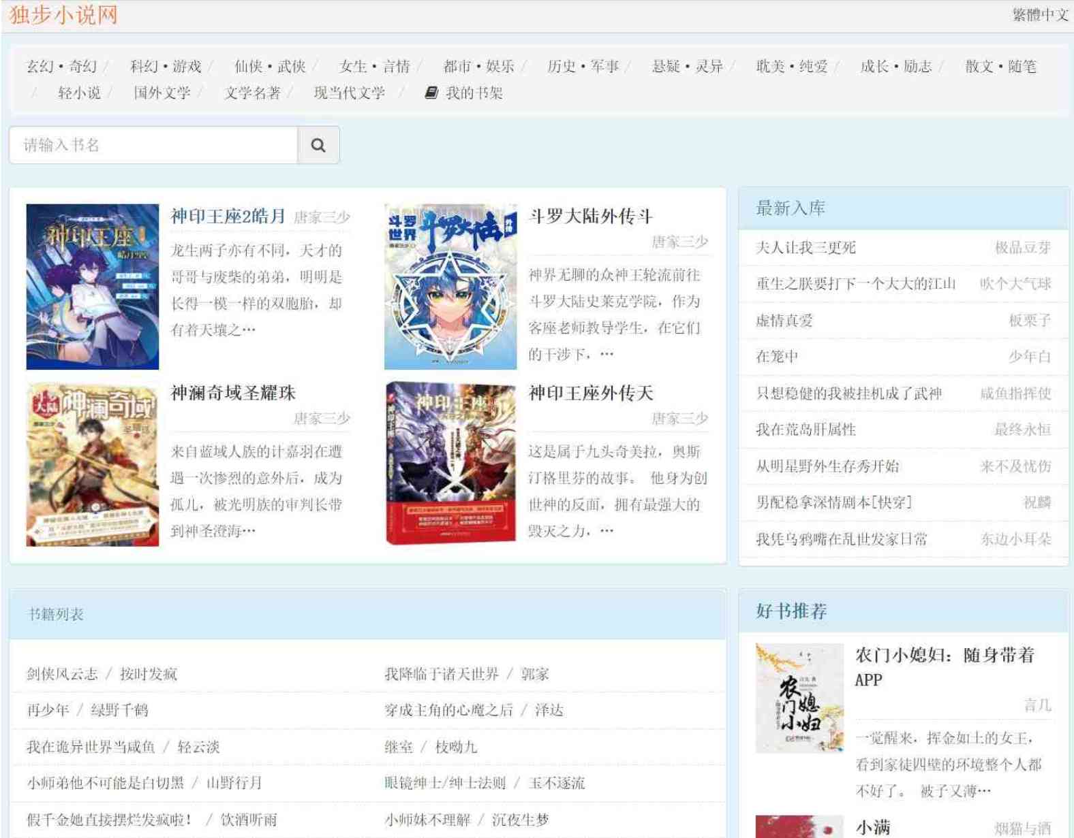Image resolution: width=1074 pixels, height=838 pixels.
Task: Click the search magnifier icon button
Action: (x=318, y=145)
